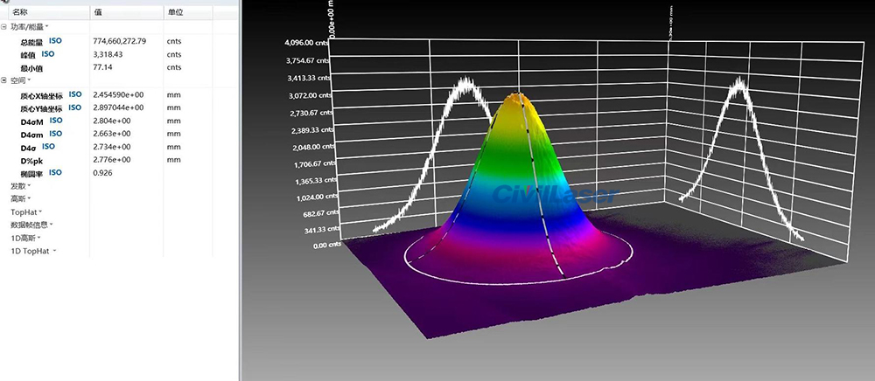Click the ISO badge next to 椭圆率
Viewport: 875px width, 381px height.
pos(56,172)
